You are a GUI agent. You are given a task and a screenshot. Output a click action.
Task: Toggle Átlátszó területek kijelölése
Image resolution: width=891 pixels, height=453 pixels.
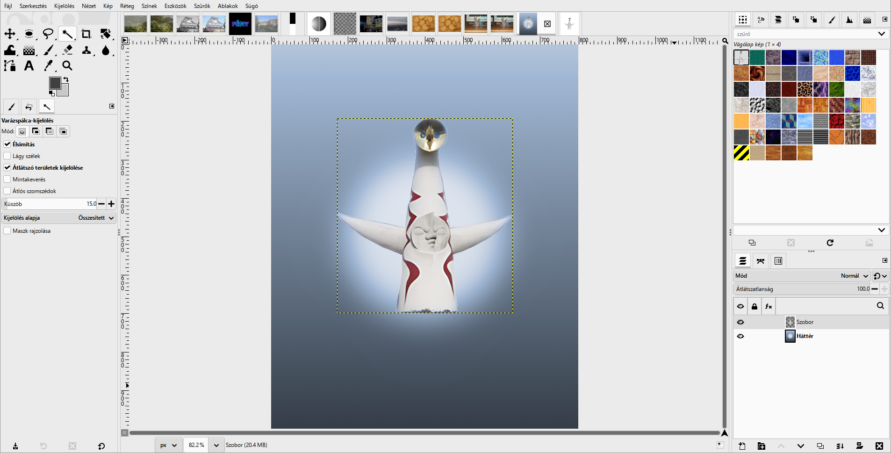pyautogui.click(x=7, y=167)
